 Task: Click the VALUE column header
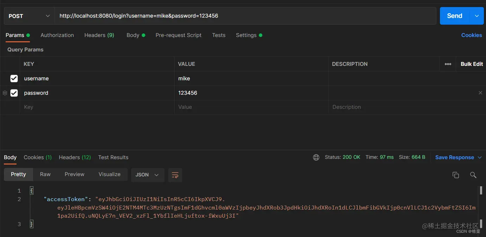[186, 64]
